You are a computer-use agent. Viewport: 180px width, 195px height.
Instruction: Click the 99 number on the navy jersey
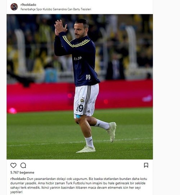tap(88, 77)
